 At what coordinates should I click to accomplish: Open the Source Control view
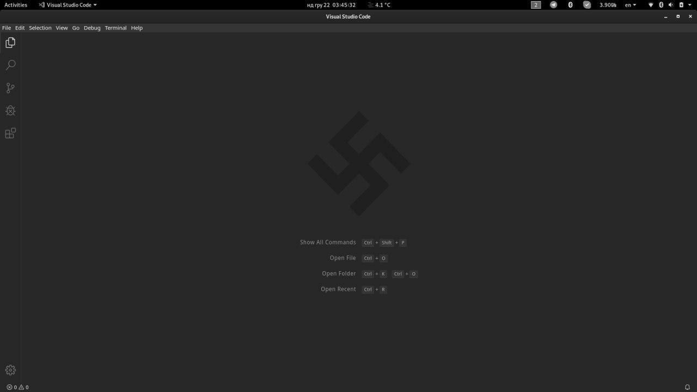click(x=10, y=88)
